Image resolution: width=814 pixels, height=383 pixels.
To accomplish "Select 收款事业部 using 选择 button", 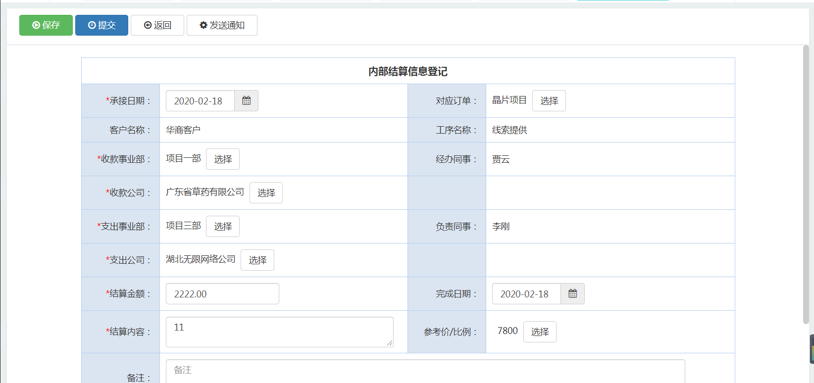I will coord(222,159).
